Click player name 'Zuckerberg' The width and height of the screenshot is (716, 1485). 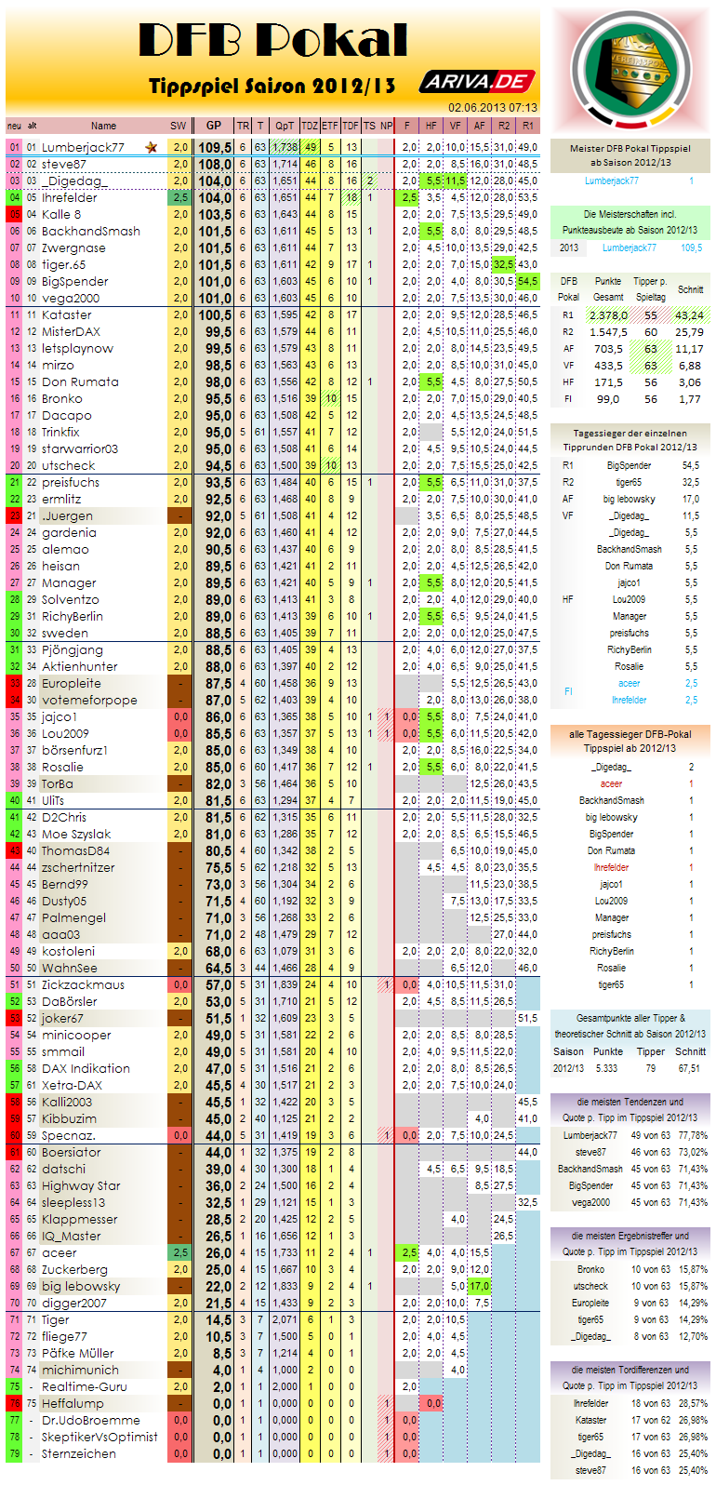74,1269
